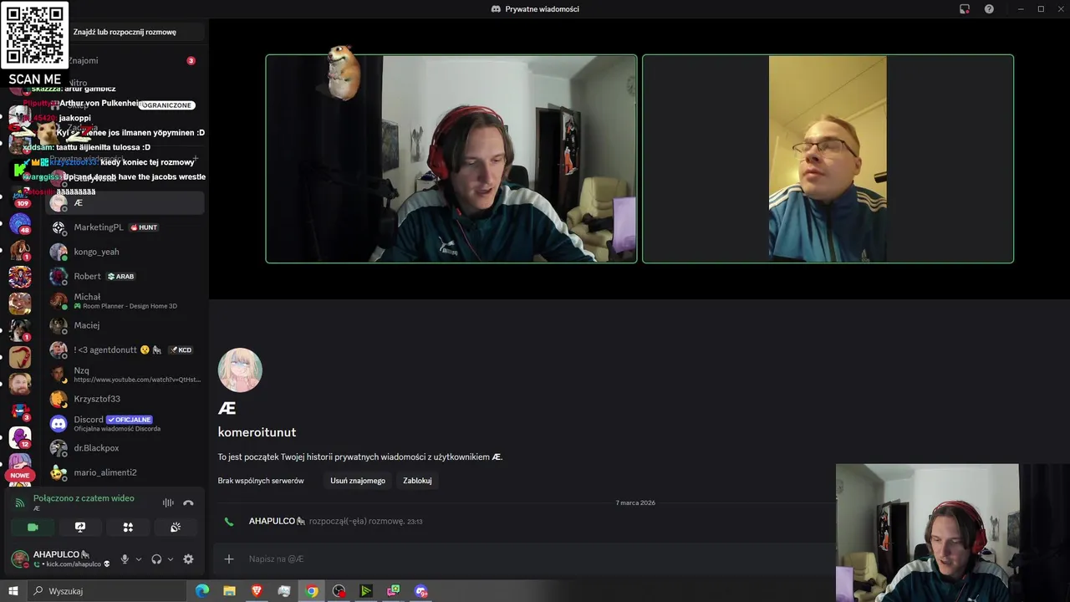Expand the headphone output options arrow

click(170, 559)
